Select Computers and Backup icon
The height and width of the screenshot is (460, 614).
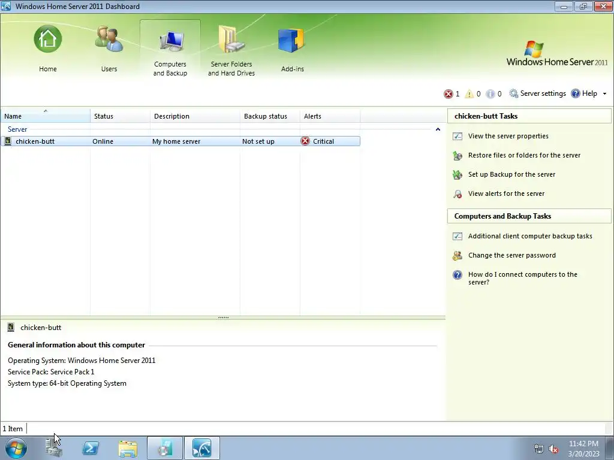click(x=170, y=41)
